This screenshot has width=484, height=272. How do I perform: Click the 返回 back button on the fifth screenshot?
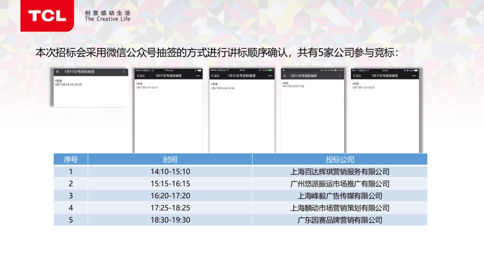[358, 75]
